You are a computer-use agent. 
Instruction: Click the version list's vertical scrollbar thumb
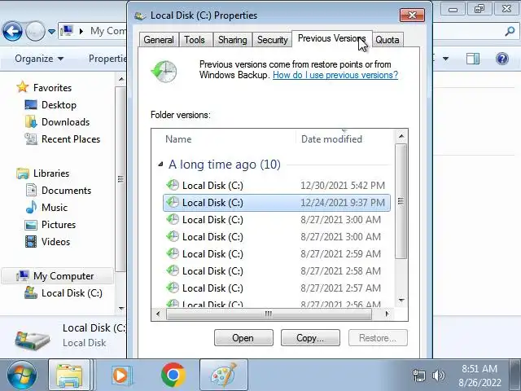point(401,201)
